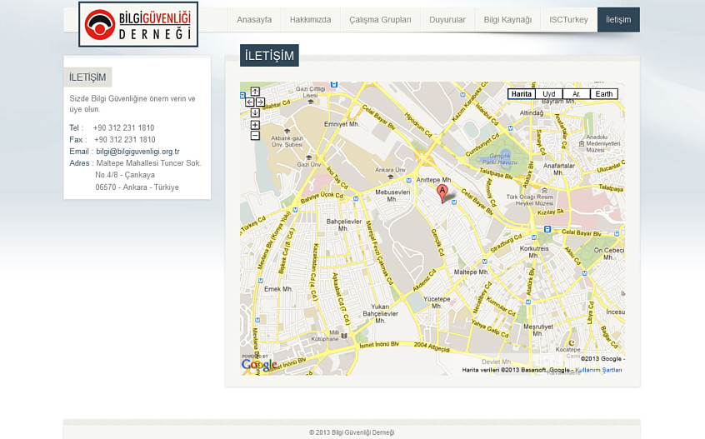The image size is (705, 439).
Task: Click the bilgi@bilgiguvenligi.org.tr email link
Action: [x=137, y=152]
